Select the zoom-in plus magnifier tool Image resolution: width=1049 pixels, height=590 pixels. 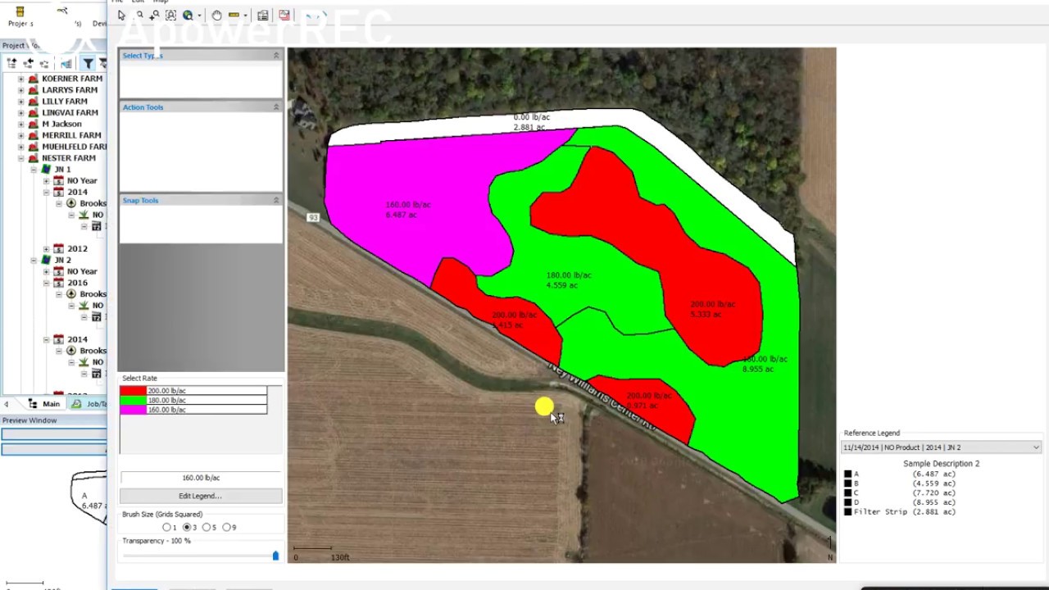tap(154, 15)
